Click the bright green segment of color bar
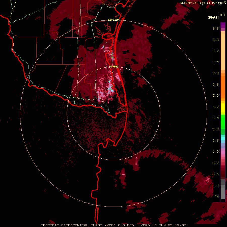 click(x=223, y=122)
